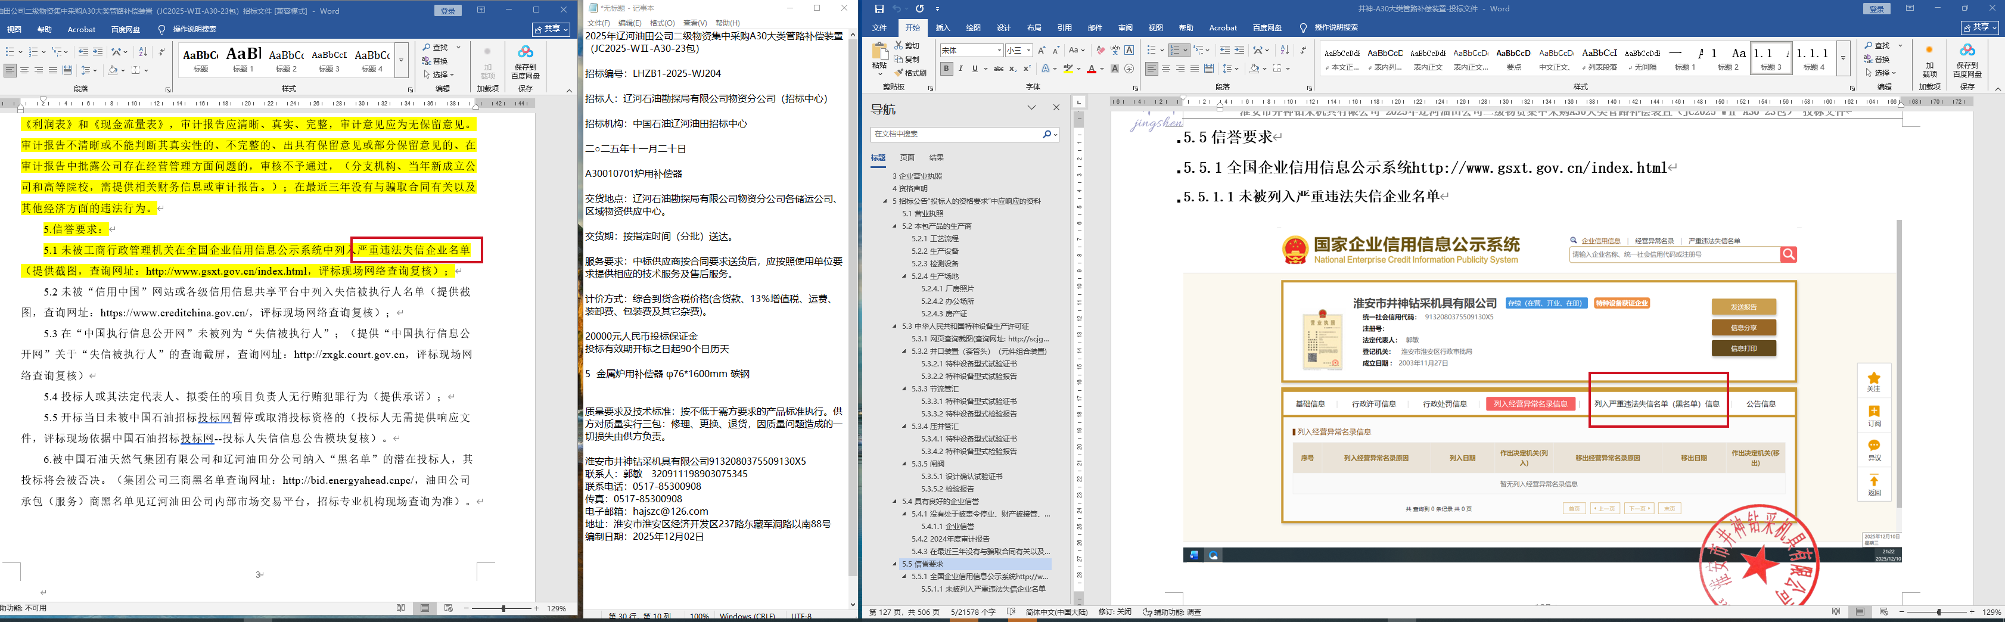Toggle center alignment in 投标文件 Word

pos(1166,69)
